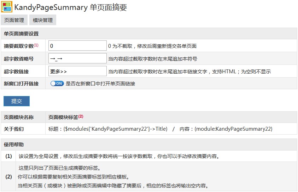Select the 关于我们 module name cell

click(x=14, y=129)
